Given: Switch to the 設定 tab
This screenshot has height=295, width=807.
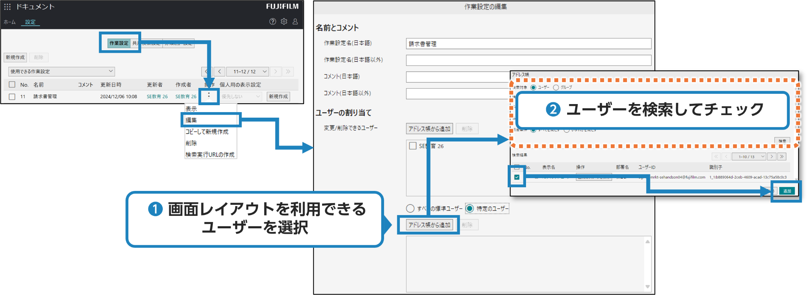Looking at the screenshot, I should [30, 22].
